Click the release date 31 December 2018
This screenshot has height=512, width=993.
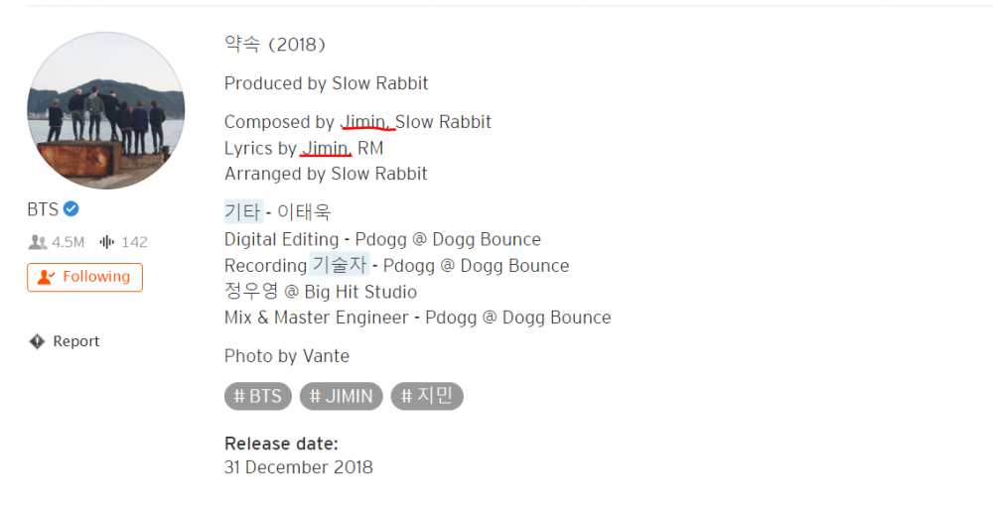point(298,467)
